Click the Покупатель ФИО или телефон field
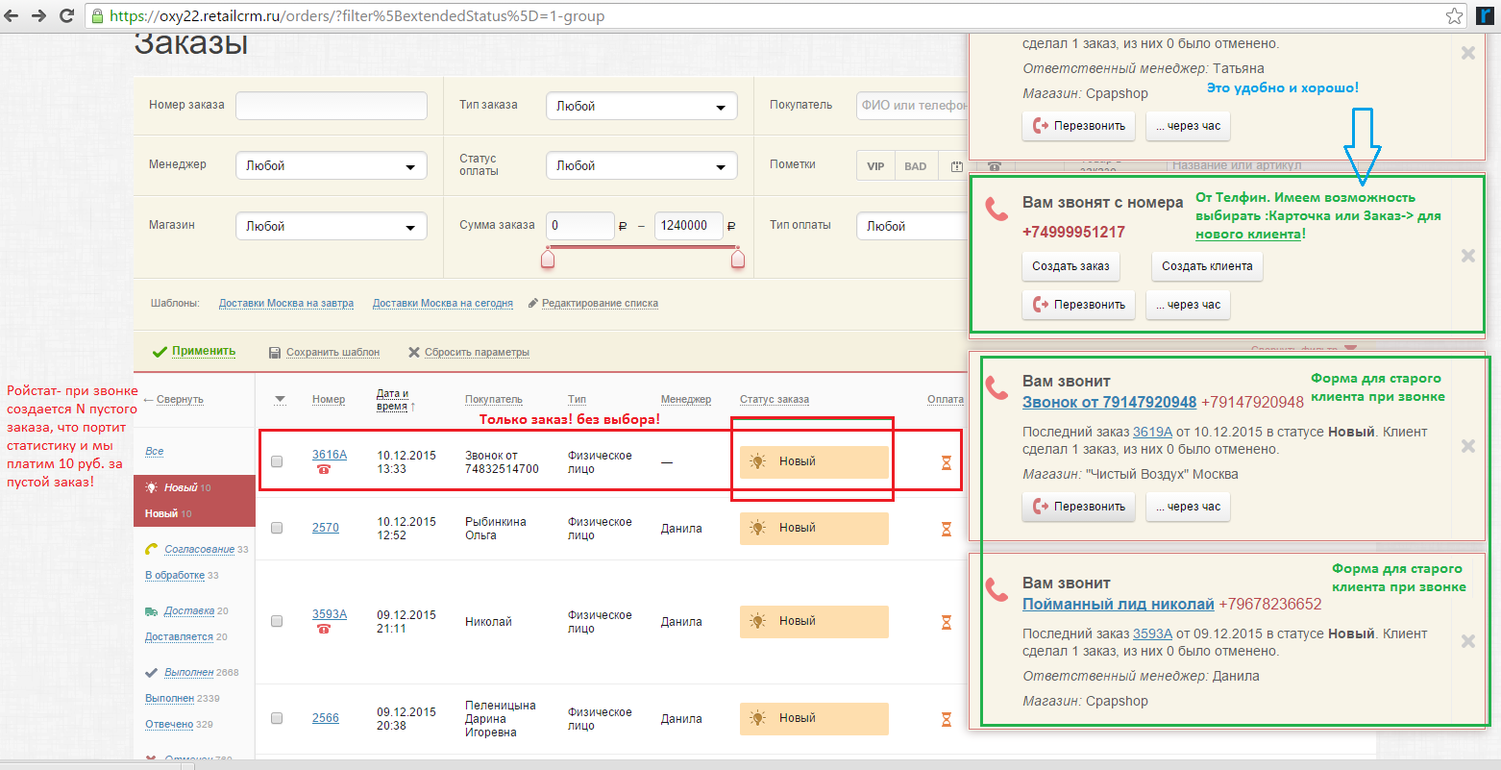1501x770 pixels. coord(912,106)
